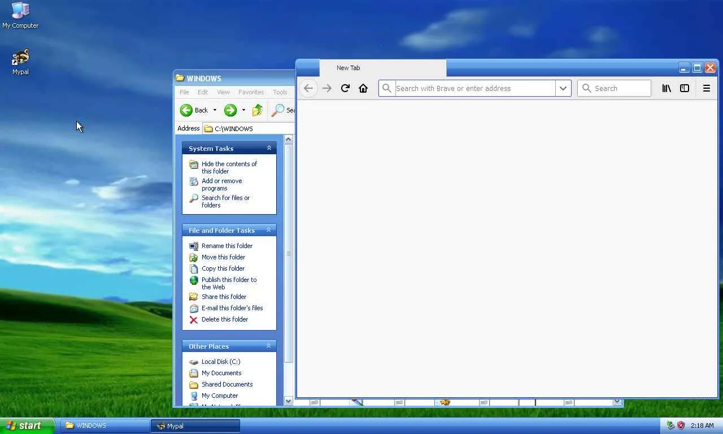Click the icon beside Hide the contents
The width and height of the screenshot is (723, 434).
(x=194, y=164)
